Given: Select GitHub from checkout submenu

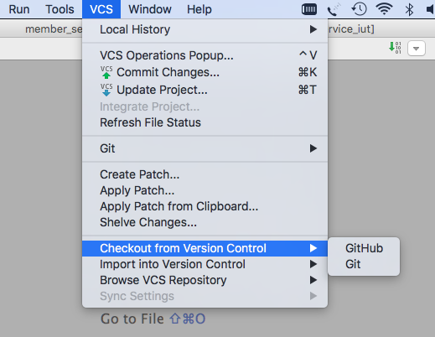Looking at the screenshot, I should [364, 248].
